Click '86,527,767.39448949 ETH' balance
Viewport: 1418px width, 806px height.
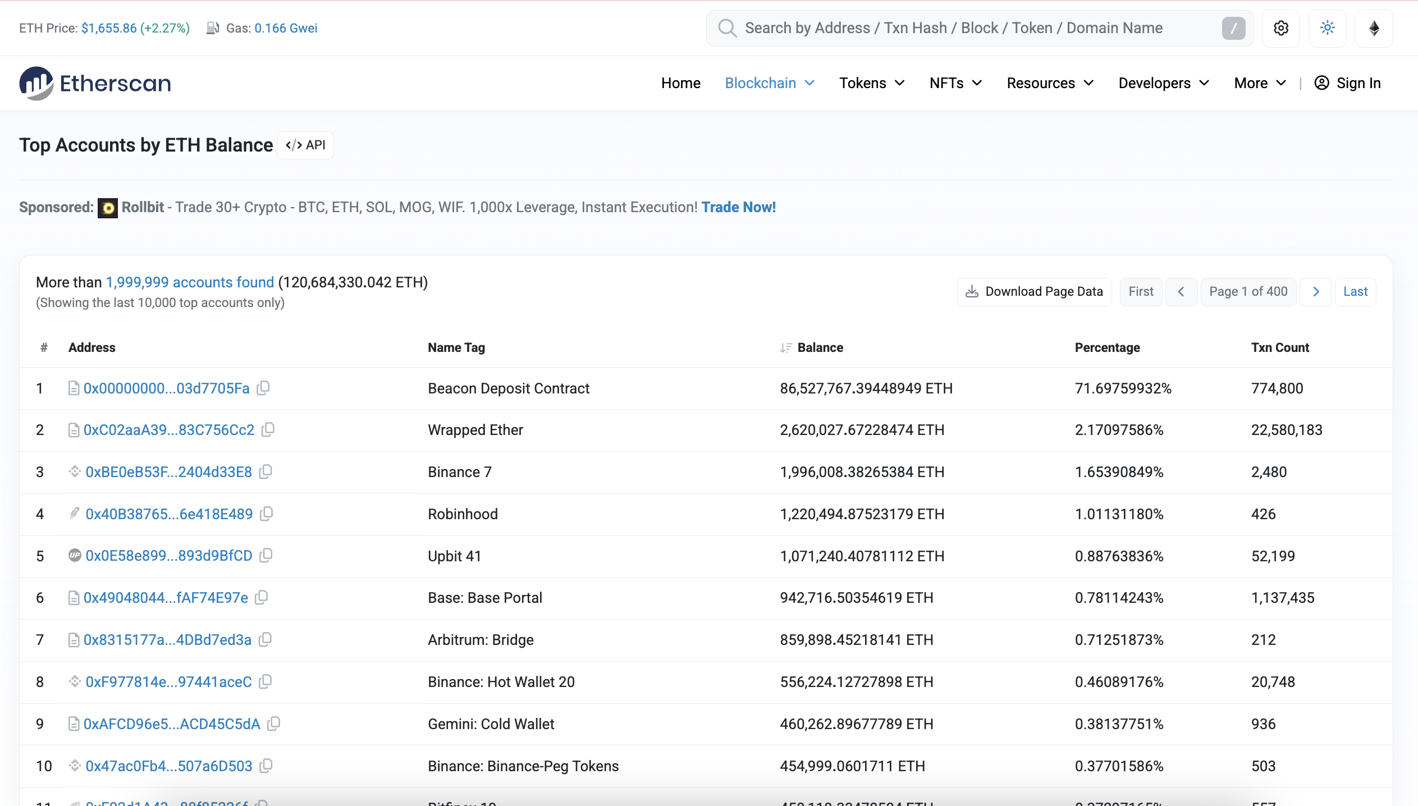tap(866, 388)
